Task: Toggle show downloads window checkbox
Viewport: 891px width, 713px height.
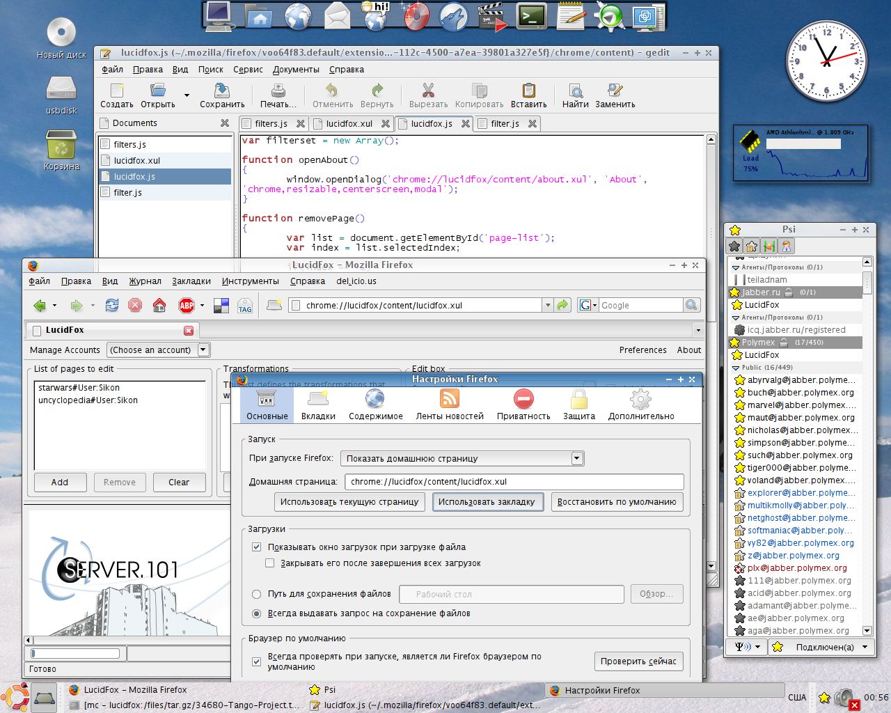Action: [x=257, y=547]
